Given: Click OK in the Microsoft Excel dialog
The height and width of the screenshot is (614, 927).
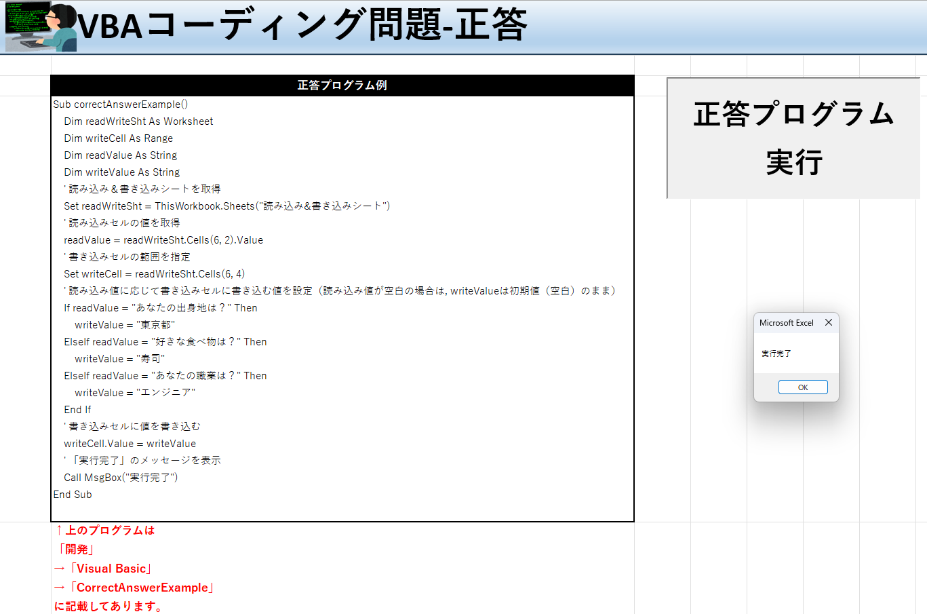Looking at the screenshot, I should 802,387.
